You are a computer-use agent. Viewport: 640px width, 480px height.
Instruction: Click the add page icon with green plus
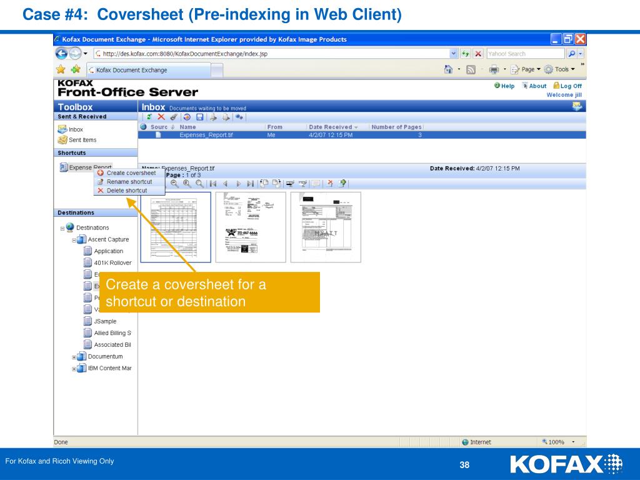(343, 184)
